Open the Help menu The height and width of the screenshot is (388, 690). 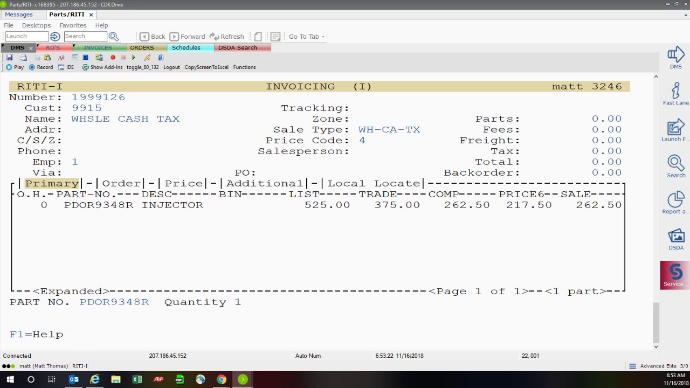pyautogui.click(x=101, y=25)
